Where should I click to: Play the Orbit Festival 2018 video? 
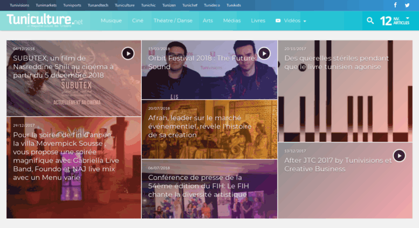pyautogui.click(x=264, y=53)
